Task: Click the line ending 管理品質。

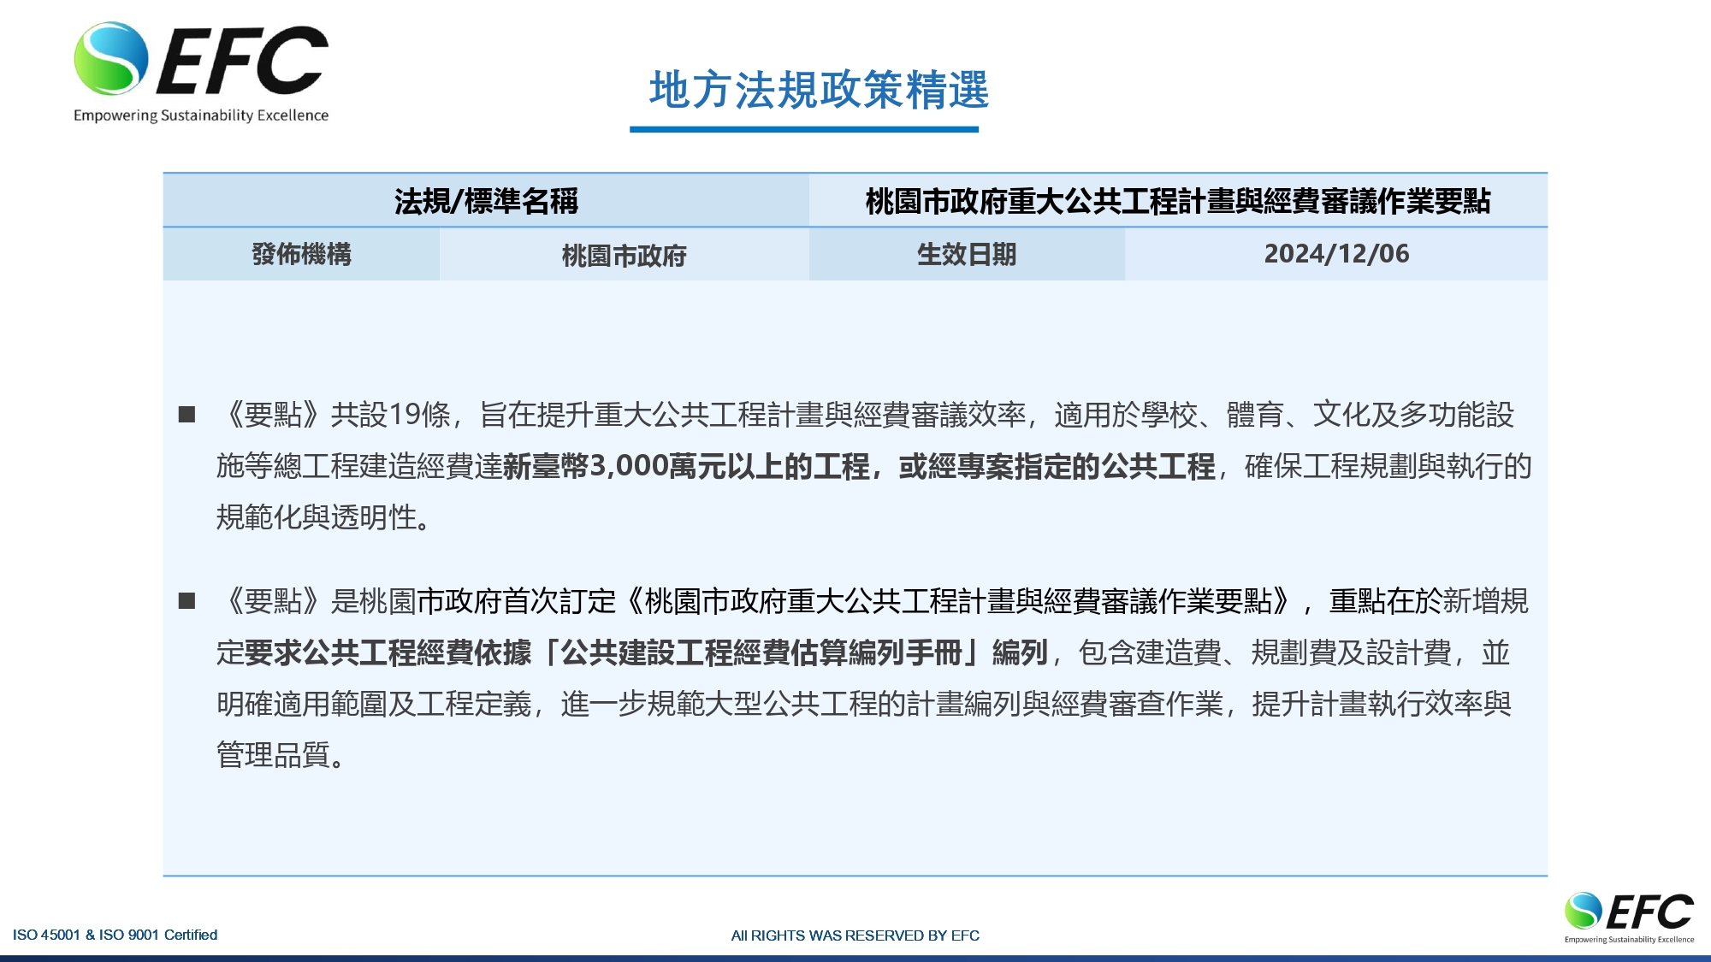Action: 281,755
